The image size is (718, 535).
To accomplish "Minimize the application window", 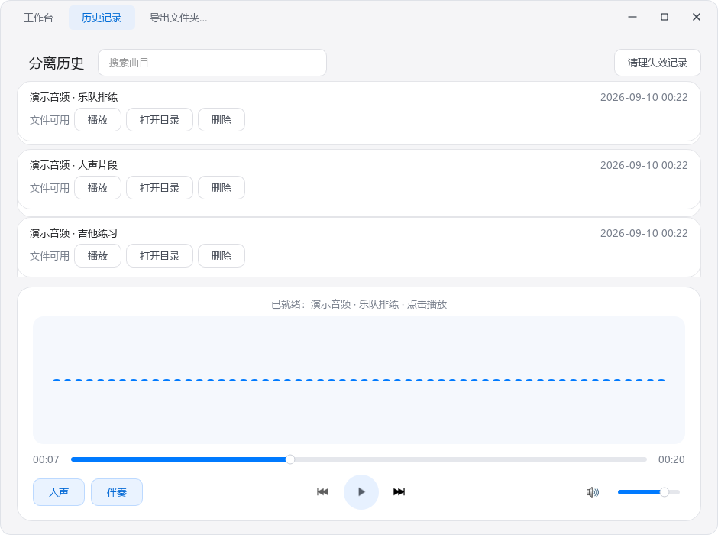I will (632, 17).
